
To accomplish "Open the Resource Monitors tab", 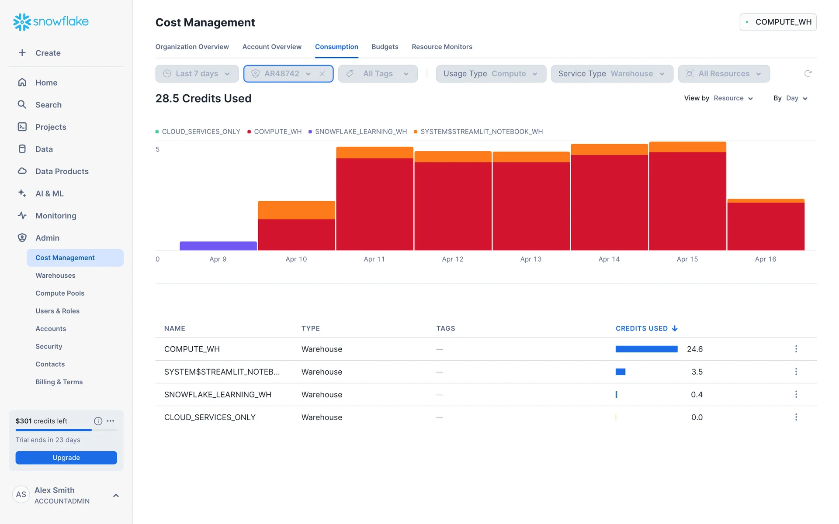I will coord(442,47).
